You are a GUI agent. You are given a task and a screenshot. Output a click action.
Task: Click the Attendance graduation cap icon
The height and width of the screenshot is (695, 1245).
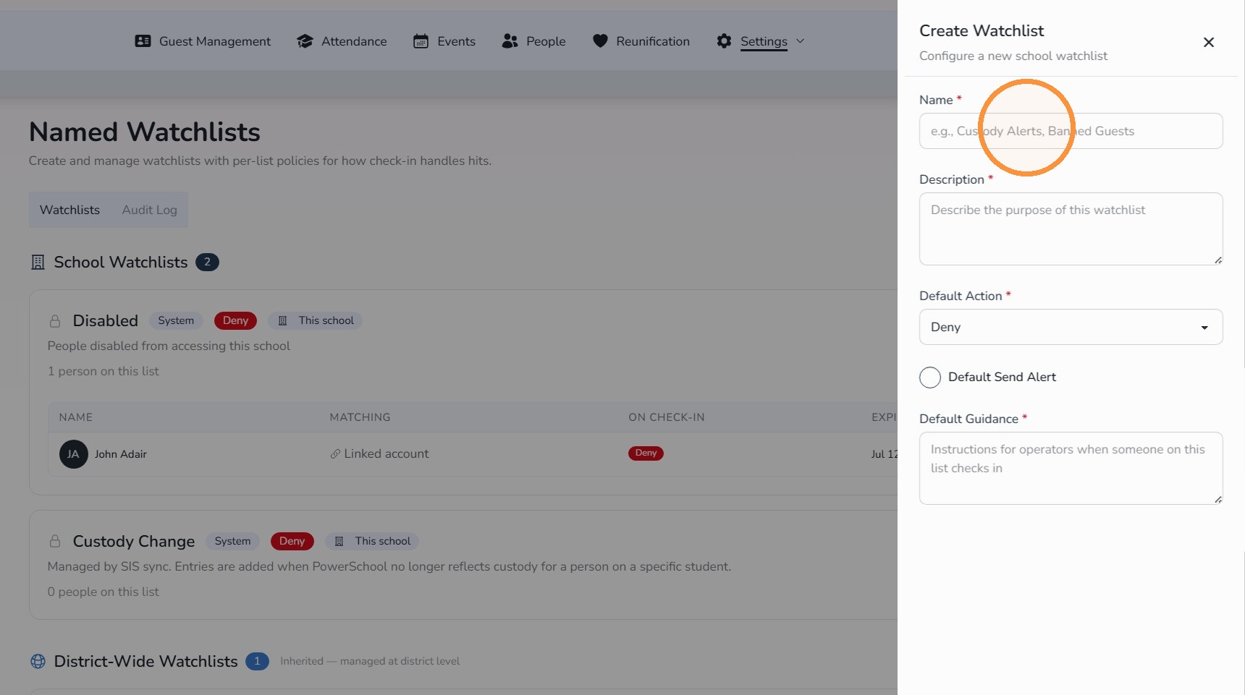(305, 41)
